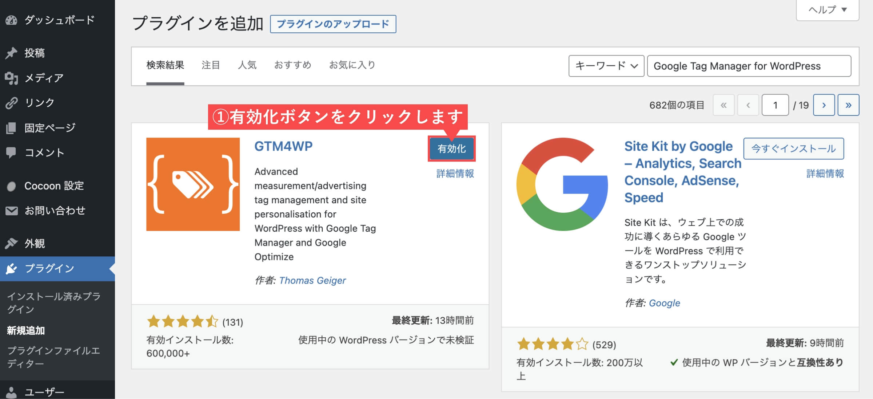
Task: Open the キーワード search type dropdown
Action: 606,66
